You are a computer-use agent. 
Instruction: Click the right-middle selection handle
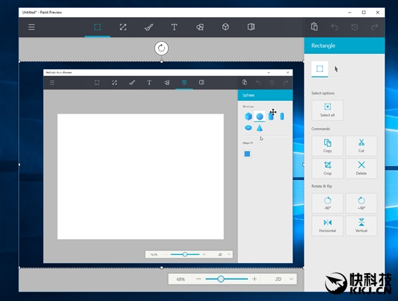(x=304, y=165)
